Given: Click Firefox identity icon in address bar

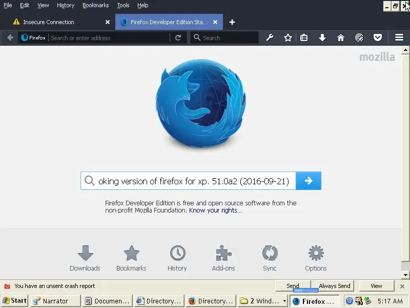Looking at the screenshot, I should 33,37.
